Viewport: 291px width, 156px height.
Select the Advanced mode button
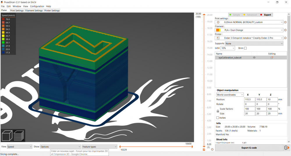click(x=250, y=15)
